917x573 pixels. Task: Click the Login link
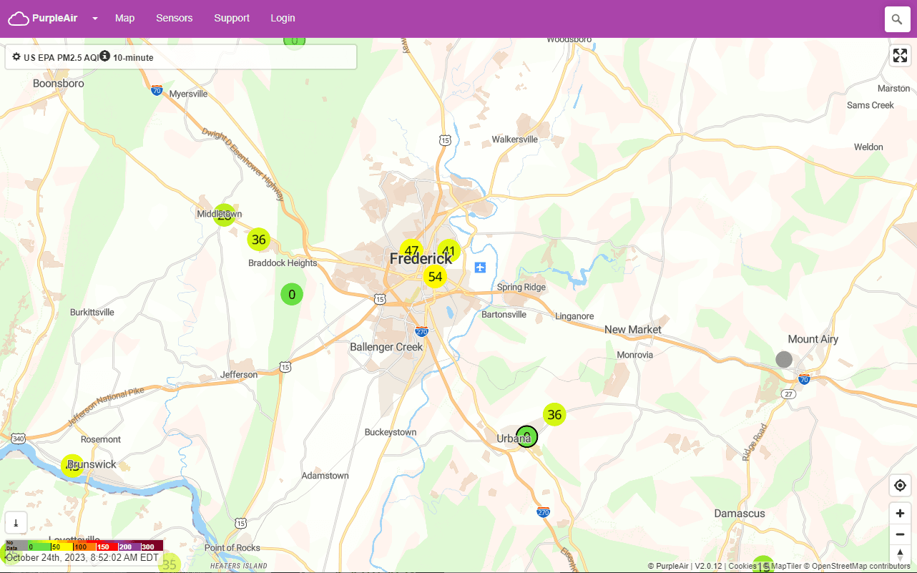283,19
